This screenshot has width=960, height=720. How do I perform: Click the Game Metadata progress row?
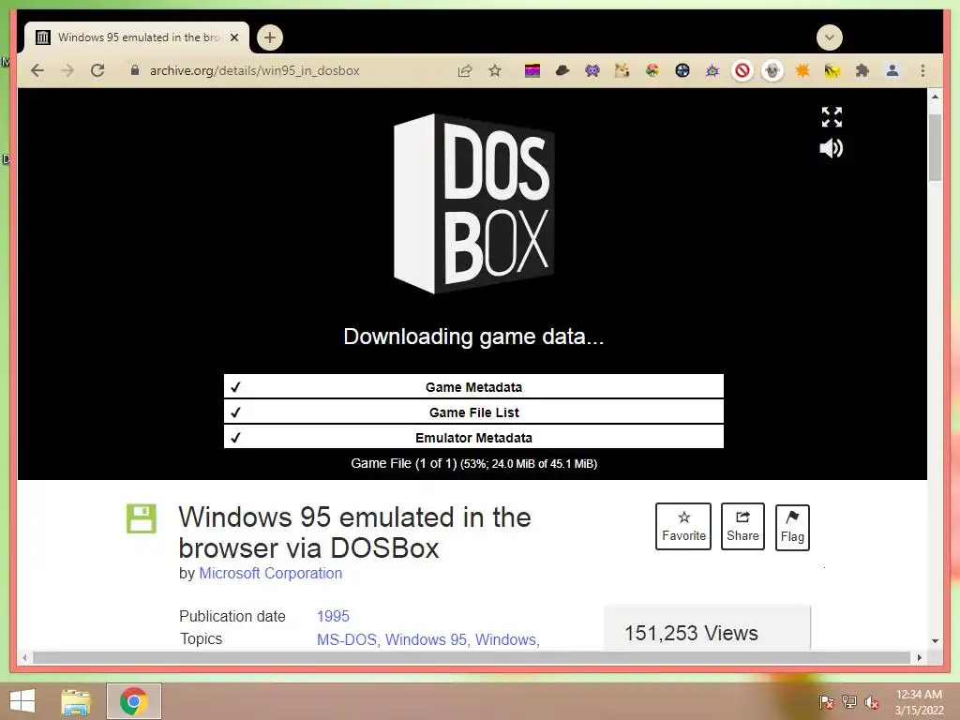click(473, 386)
